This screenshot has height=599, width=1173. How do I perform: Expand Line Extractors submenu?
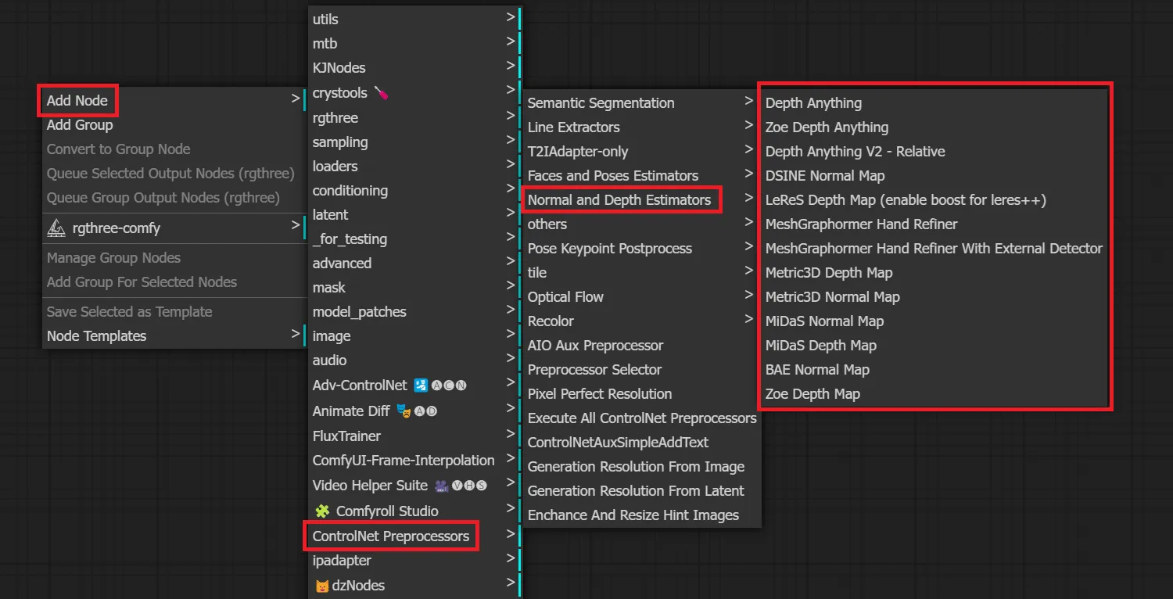pos(641,127)
